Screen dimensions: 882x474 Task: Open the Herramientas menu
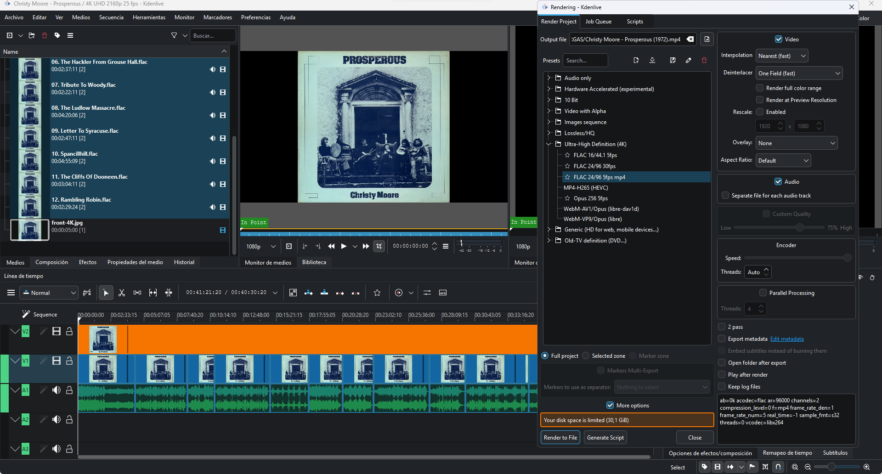(149, 17)
